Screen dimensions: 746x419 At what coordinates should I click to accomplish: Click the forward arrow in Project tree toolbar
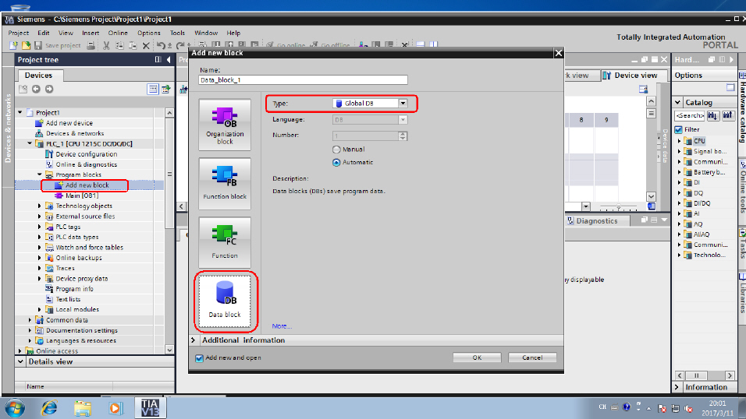pyautogui.click(x=49, y=89)
